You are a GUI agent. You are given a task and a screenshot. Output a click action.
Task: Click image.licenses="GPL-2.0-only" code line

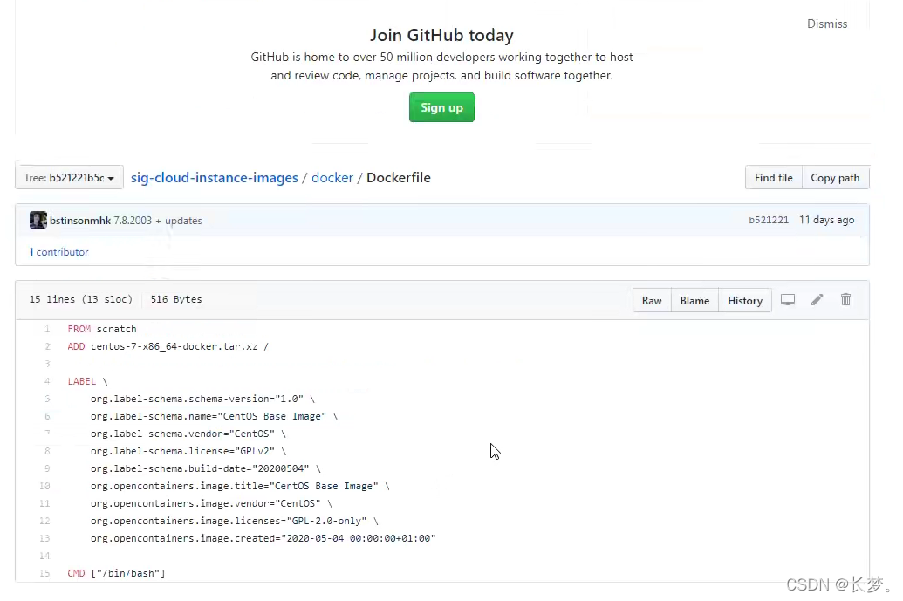[235, 521]
